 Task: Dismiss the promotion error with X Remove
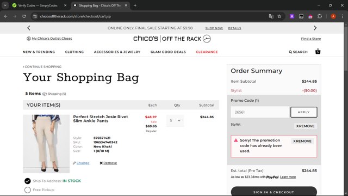(302, 141)
